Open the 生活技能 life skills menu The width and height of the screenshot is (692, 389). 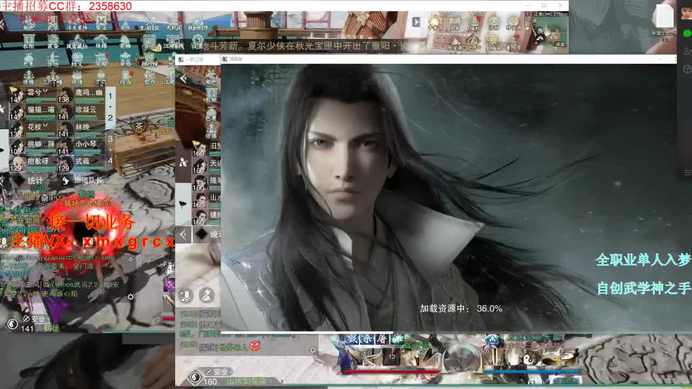pos(149,23)
